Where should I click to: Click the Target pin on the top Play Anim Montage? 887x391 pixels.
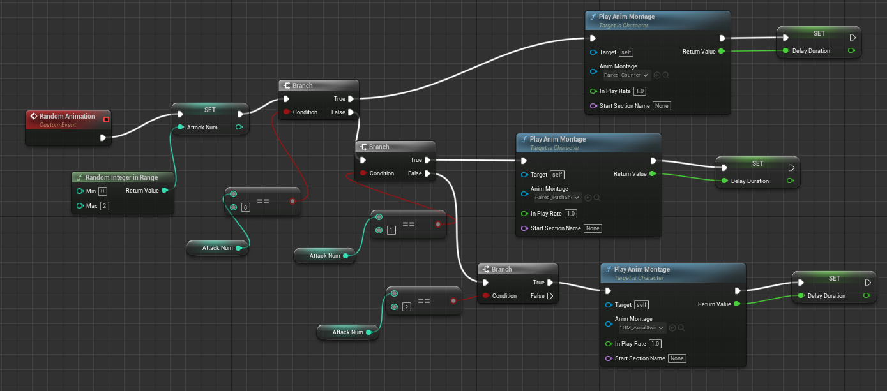pyautogui.click(x=593, y=52)
